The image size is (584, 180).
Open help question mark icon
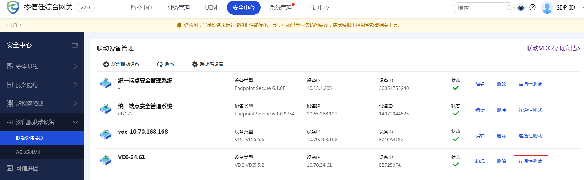tap(532, 7)
